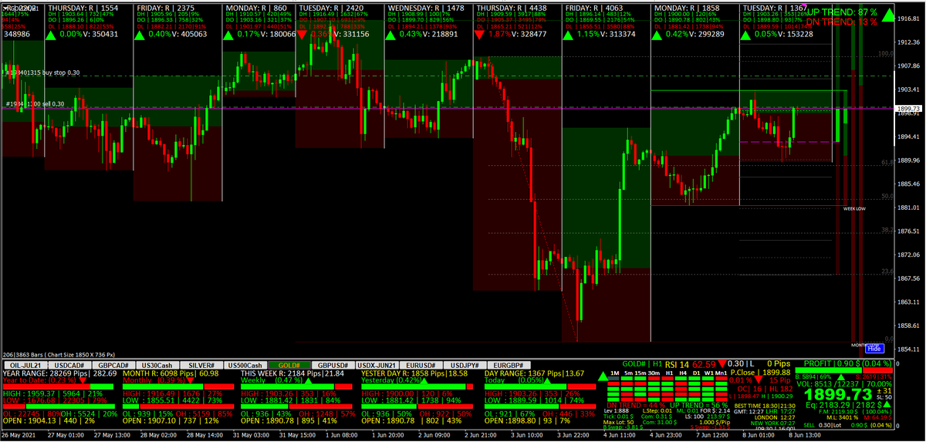Click the green up arrow beside Friday 0.40%
Viewport: 926px width, 442px height.
click(x=141, y=35)
